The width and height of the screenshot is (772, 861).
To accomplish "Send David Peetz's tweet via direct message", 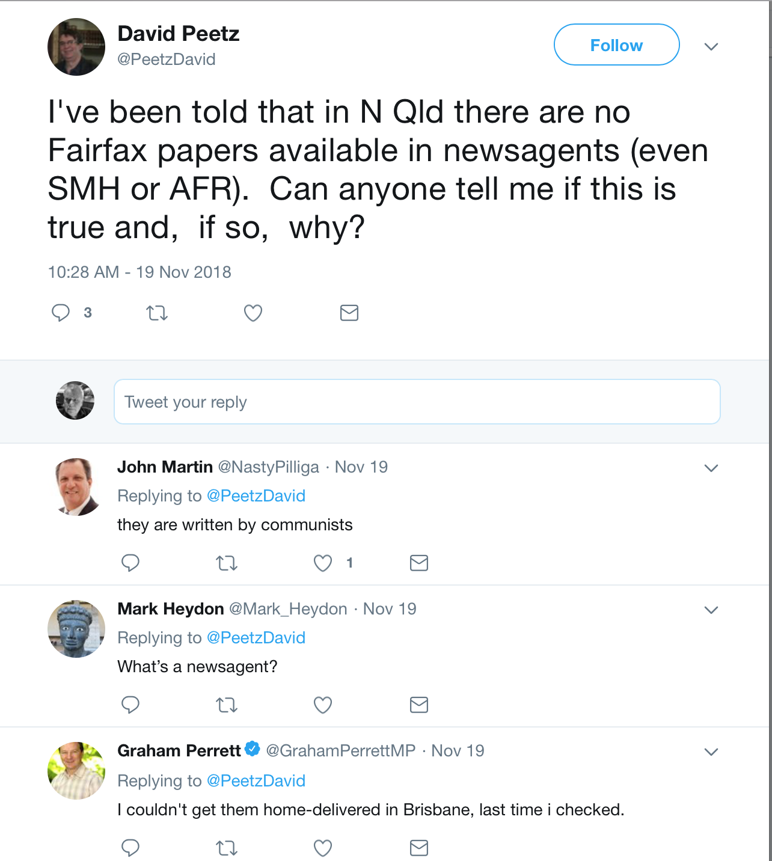I will click(349, 313).
